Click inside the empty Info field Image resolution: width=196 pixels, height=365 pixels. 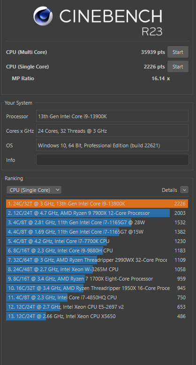click(x=113, y=160)
